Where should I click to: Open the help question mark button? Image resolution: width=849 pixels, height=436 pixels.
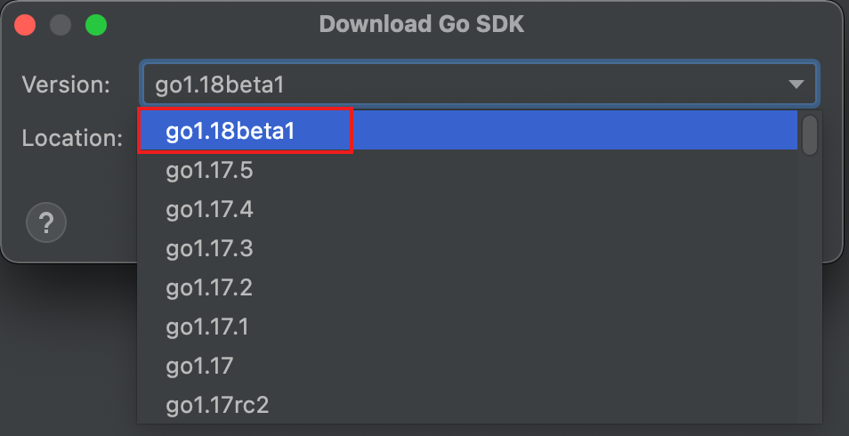tap(47, 222)
